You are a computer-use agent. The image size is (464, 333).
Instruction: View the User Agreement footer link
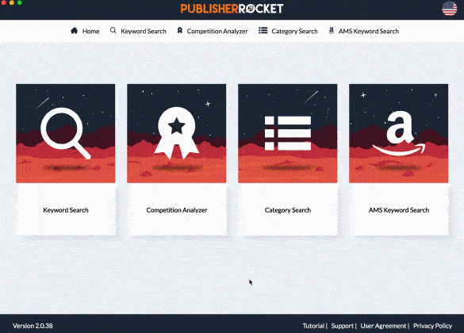[383, 326]
